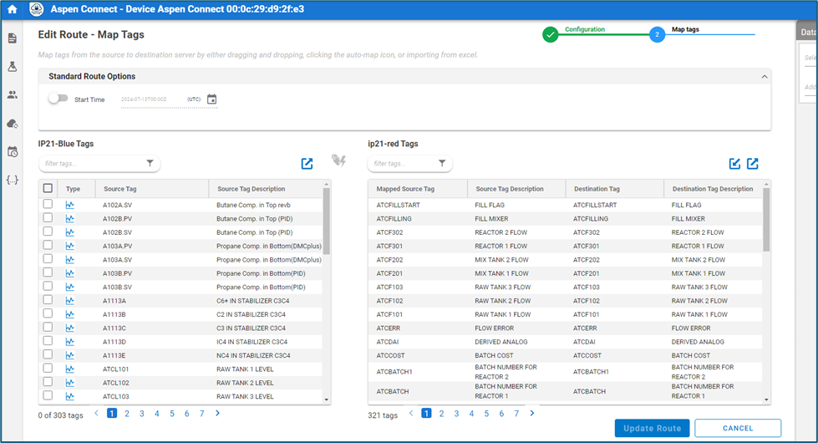This screenshot has height=443, width=818.
Task: Click filter funnel icon for IP21-Blue tags
Action: click(150, 163)
